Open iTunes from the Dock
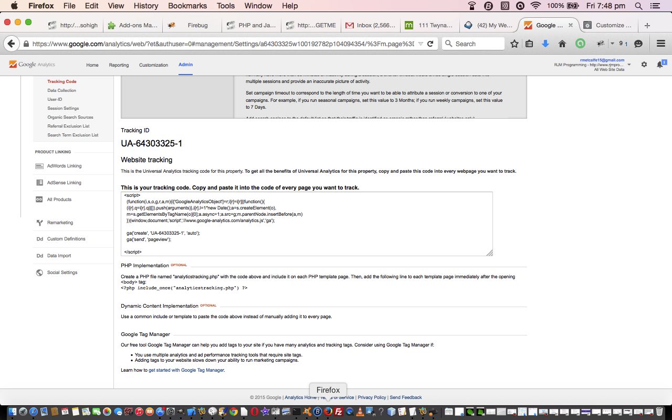This screenshot has width=672, height=420. [x=139, y=412]
